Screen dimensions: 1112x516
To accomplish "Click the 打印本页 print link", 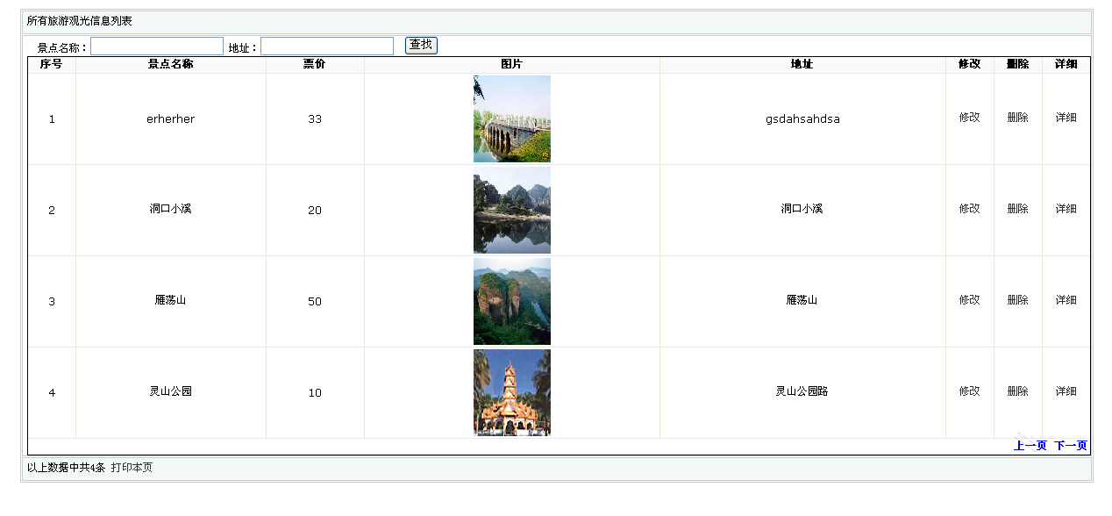I will [x=132, y=468].
